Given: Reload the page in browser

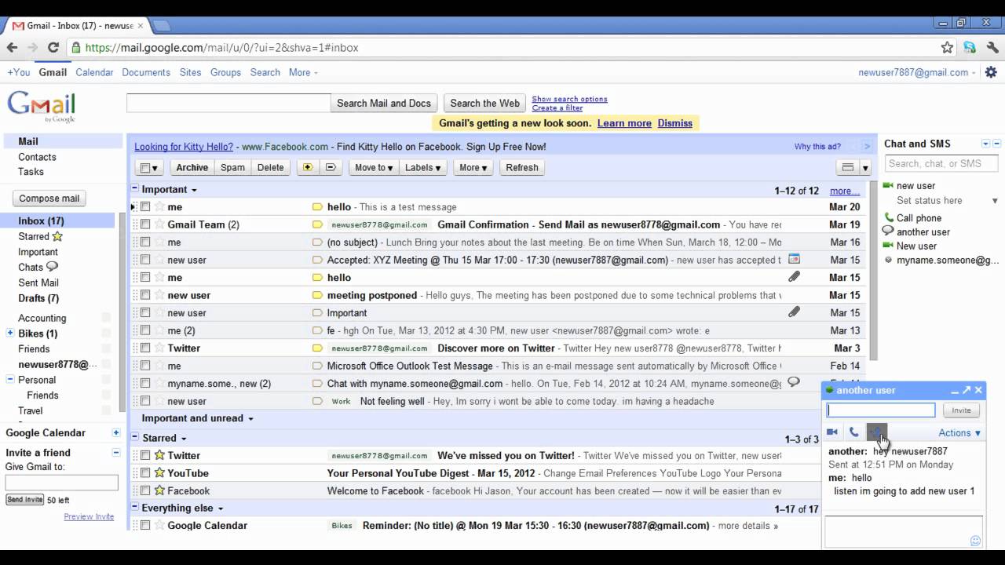Looking at the screenshot, I should (x=53, y=47).
